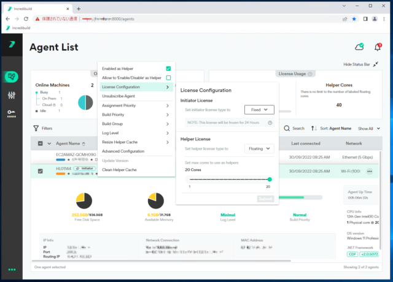Check Allow to Enable/Disable as Helper
This screenshot has width=393, height=282.
pyautogui.click(x=168, y=78)
